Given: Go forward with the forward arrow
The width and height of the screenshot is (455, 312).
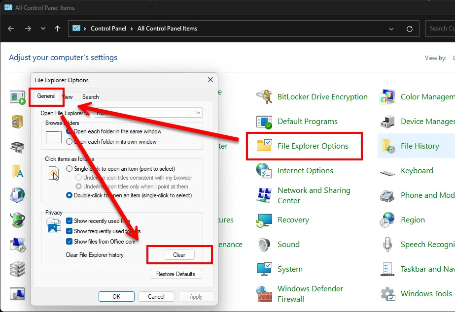Looking at the screenshot, I should tap(28, 29).
